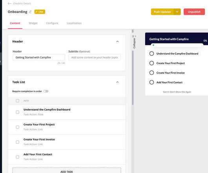This screenshot has width=208, height=173.
Task: Open Understand the Campfire Dashboard task row
Action: 67,112
